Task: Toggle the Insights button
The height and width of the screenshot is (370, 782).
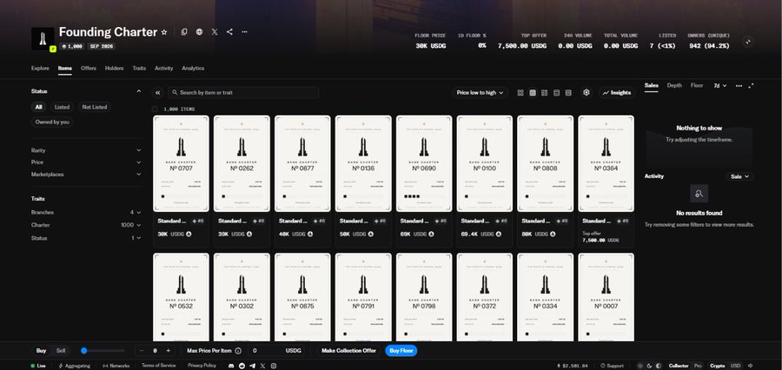Action: pyautogui.click(x=616, y=93)
